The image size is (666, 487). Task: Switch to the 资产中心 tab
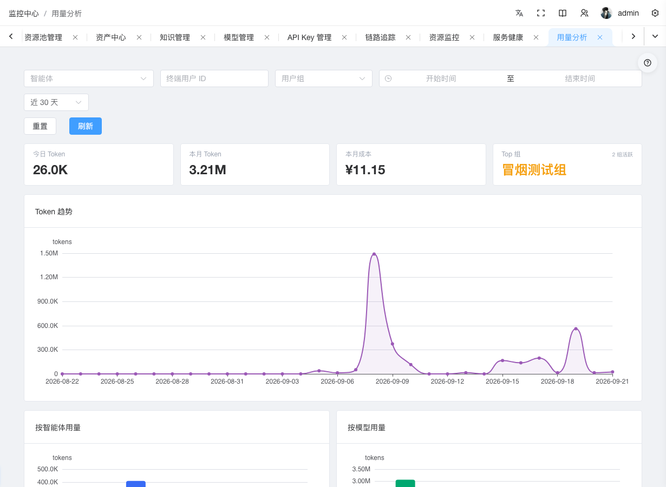click(x=111, y=37)
